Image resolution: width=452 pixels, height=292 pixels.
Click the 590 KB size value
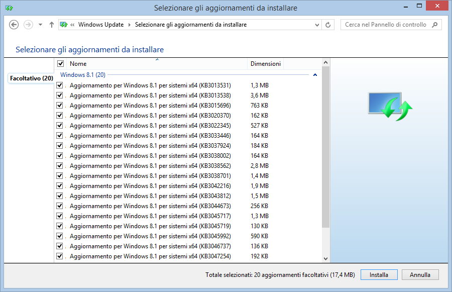260,236
